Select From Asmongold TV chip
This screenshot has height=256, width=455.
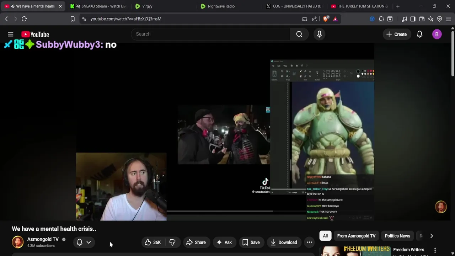coord(356,236)
